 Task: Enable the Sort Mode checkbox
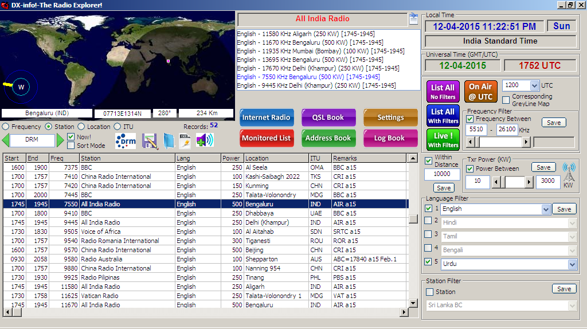[x=71, y=145]
